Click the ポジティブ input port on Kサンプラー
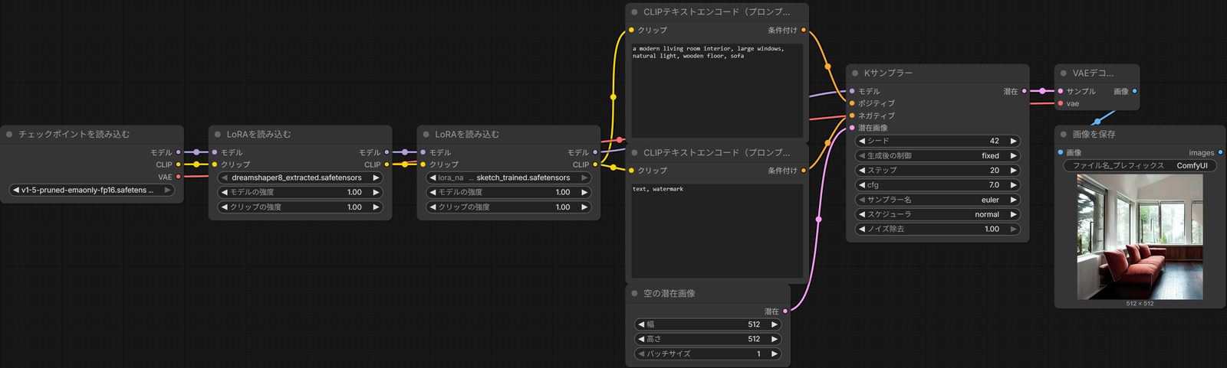 [x=852, y=103]
